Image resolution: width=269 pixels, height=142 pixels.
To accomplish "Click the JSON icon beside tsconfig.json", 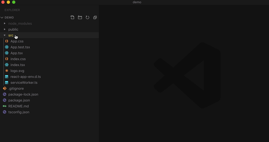I will [x=5, y=112].
